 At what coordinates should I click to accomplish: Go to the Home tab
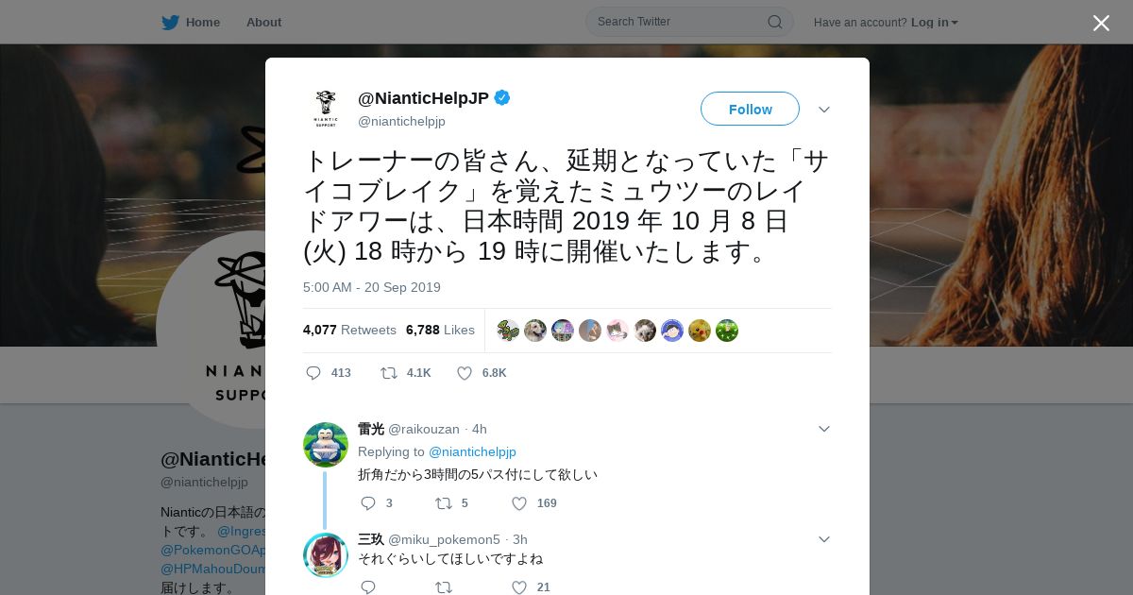point(202,22)
